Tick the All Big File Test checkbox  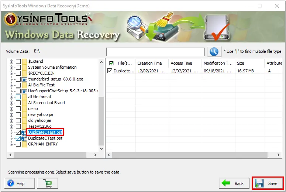coord(18,85)
